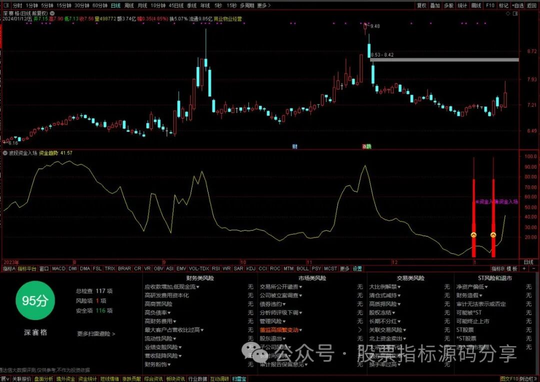This screenshot has width=540, height=382.
Task: Click the 复权 toolbar button
Action: (x=421, y=5)
